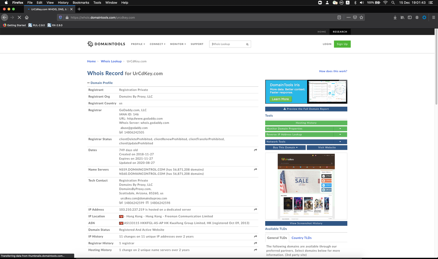
Task: Click the URcdkey website screenshot thumbnail
Action: [x=306, y=186]
